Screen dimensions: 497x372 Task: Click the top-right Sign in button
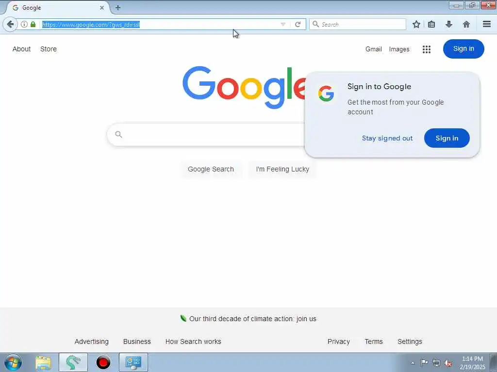click(464, 49)
